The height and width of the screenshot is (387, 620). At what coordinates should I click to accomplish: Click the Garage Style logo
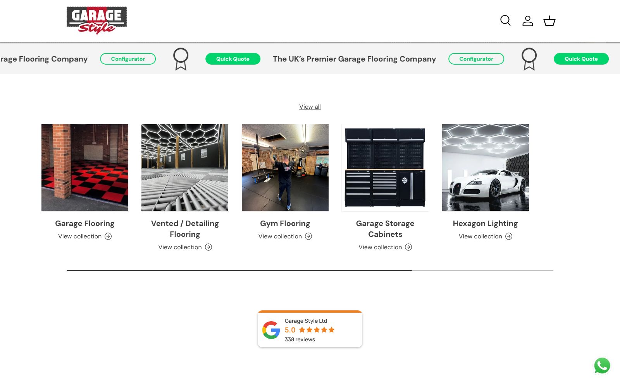[x=97, y=21]
